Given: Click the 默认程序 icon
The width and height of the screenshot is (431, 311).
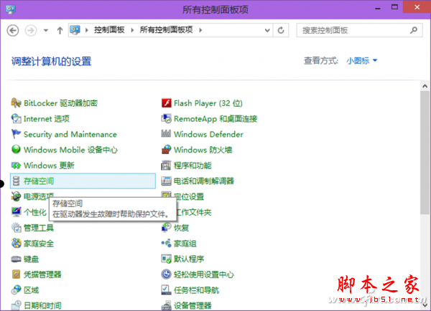Looking at the screenshot, I should [167, 259].
